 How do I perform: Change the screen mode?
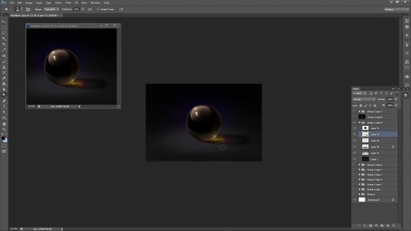tap(4, 151)
